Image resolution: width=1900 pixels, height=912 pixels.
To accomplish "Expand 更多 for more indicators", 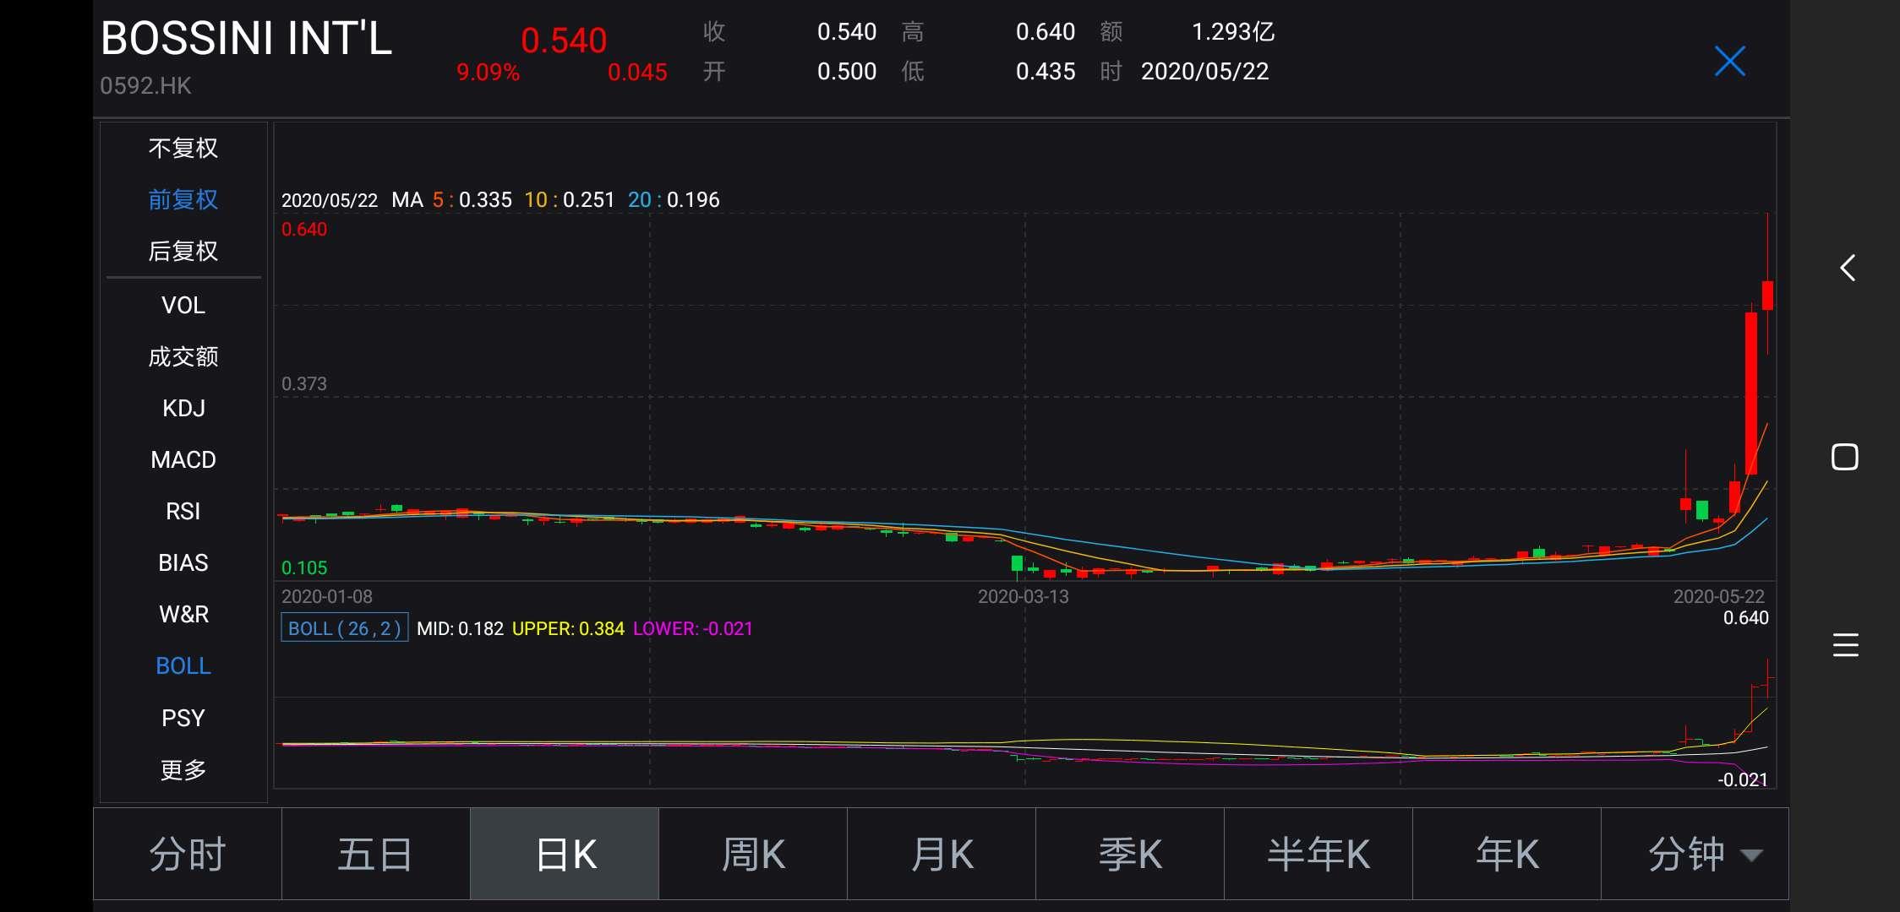I will coord(183,768).
